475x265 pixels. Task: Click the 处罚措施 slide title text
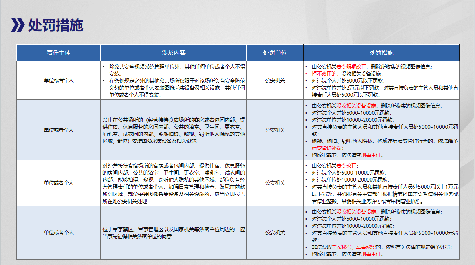55,25
